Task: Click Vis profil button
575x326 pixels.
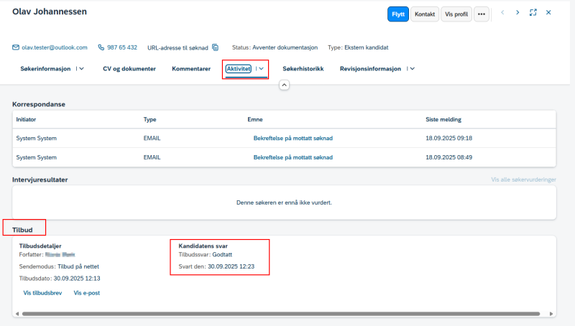Action: 456,14
